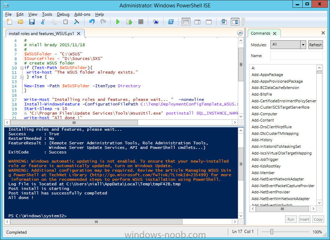
Task: Select Add-History command
Action: point(262,140)
